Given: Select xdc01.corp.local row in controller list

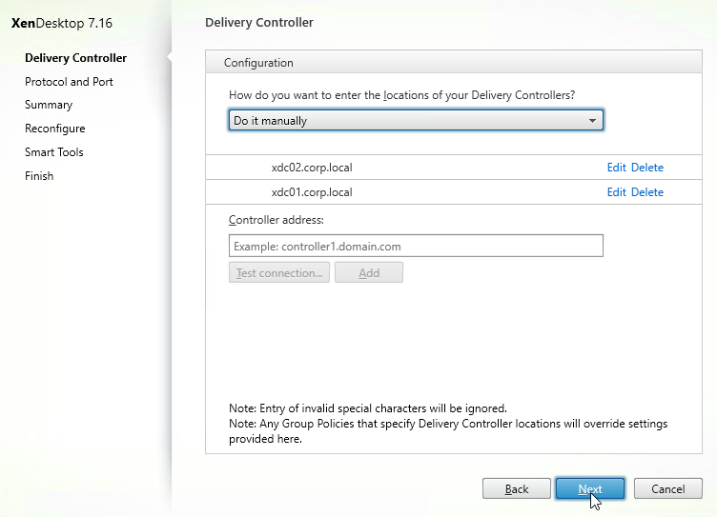Looking at the screenshot, I should [x=454, y=191].
